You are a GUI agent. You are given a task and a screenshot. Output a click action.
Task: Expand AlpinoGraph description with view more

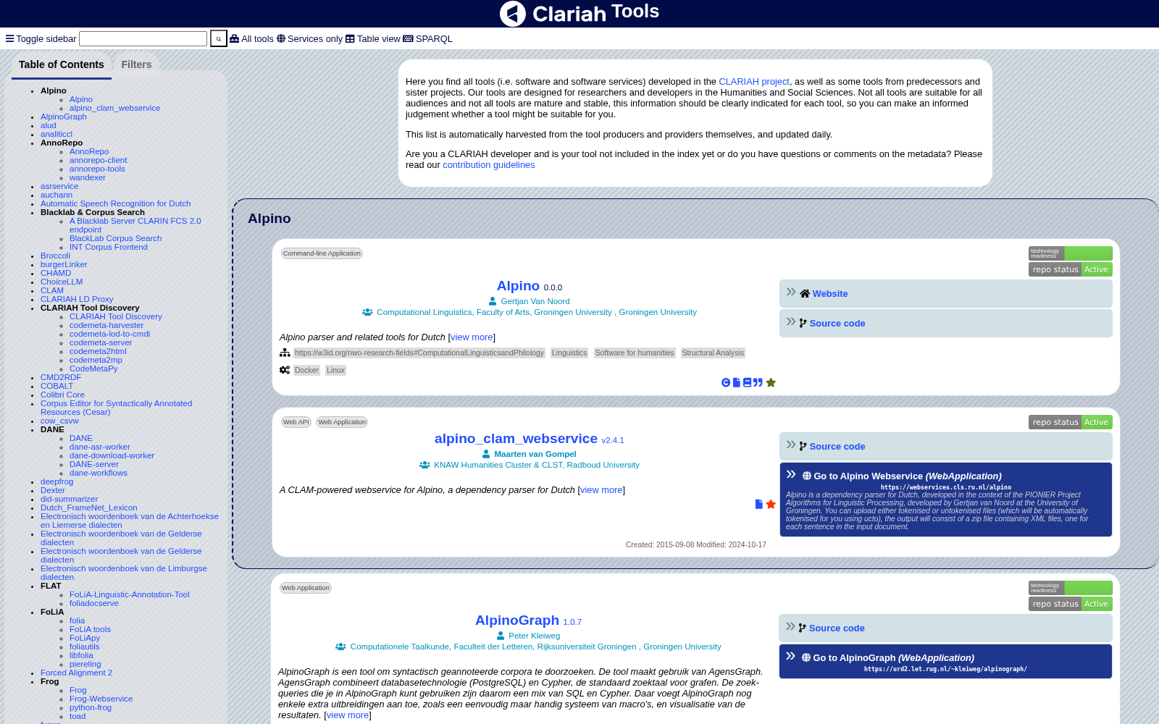348,715
